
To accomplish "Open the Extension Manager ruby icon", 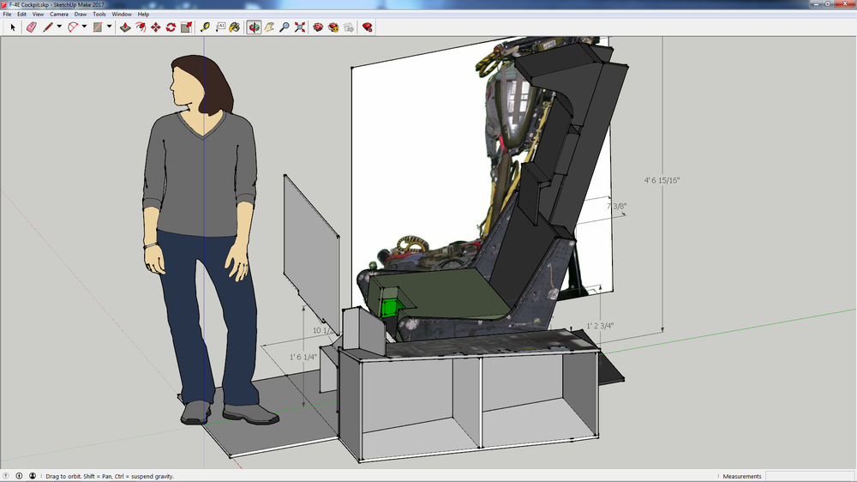I will pyautogui.click(x=368, y=27).
